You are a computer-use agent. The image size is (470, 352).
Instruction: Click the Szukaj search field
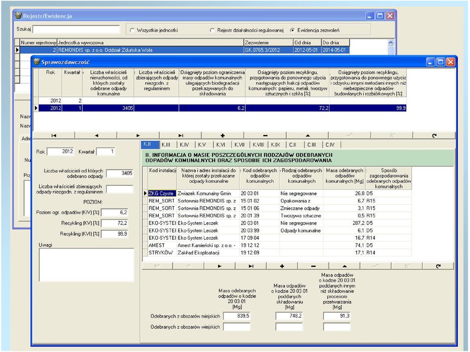[76, 29]
